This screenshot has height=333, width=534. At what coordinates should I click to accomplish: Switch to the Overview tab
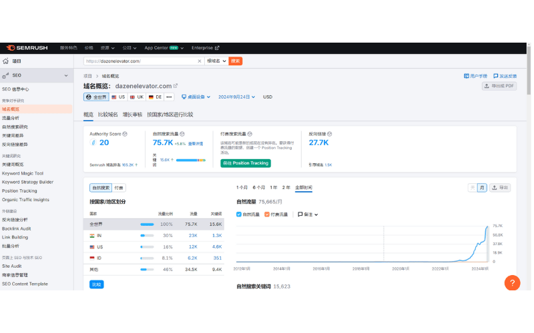(88, 115)
